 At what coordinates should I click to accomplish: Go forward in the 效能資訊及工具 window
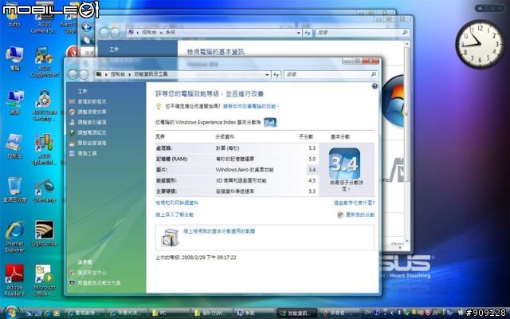point(84,74)
